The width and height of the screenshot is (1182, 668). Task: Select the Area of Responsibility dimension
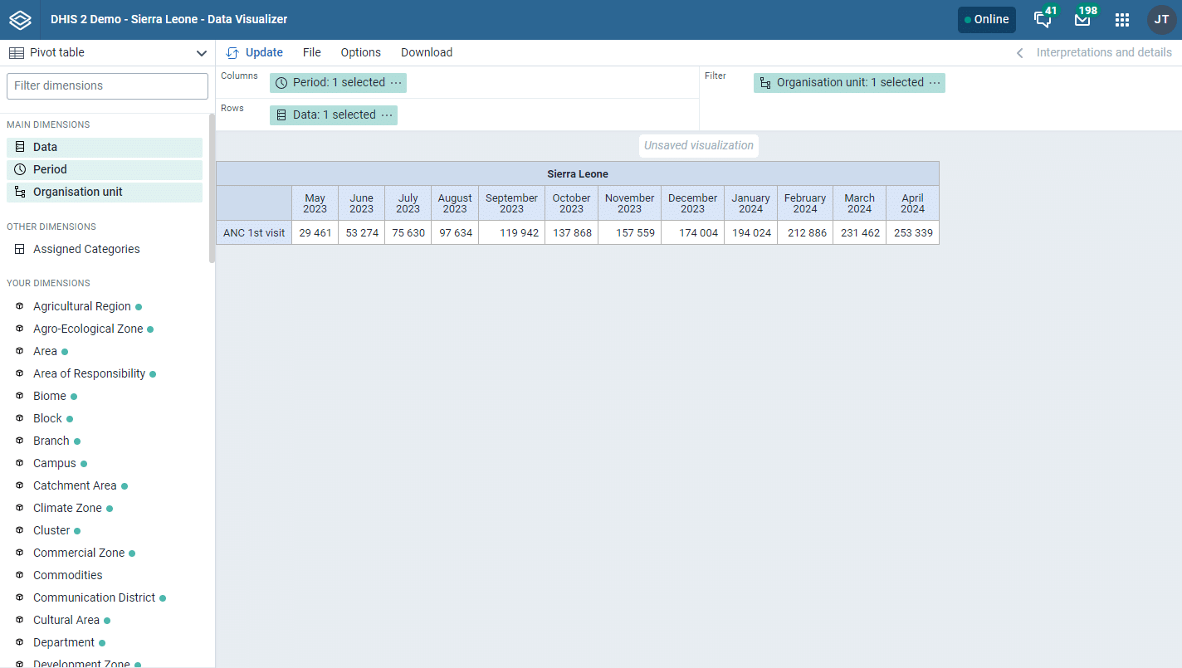tap(90, 373)
